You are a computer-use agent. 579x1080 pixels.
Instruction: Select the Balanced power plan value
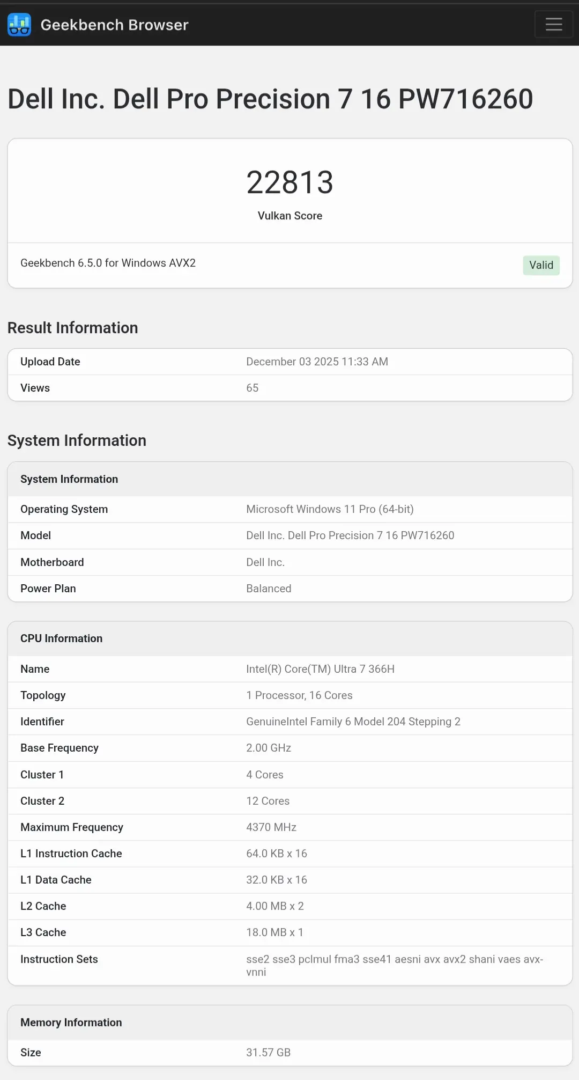[x=269, y=589]
